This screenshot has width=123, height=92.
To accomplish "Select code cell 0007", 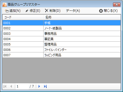I will pyautogui.click(x=23, y=55).
